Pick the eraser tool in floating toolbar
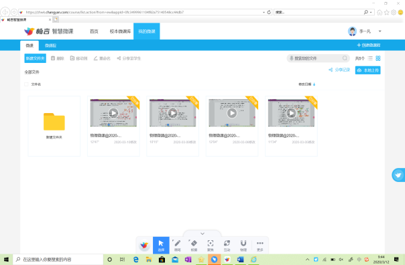This screenshot has width=405, height=265. 194,245
